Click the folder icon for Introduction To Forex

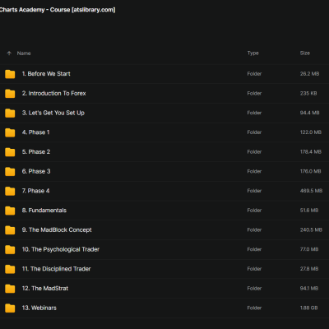pos(10,93)
